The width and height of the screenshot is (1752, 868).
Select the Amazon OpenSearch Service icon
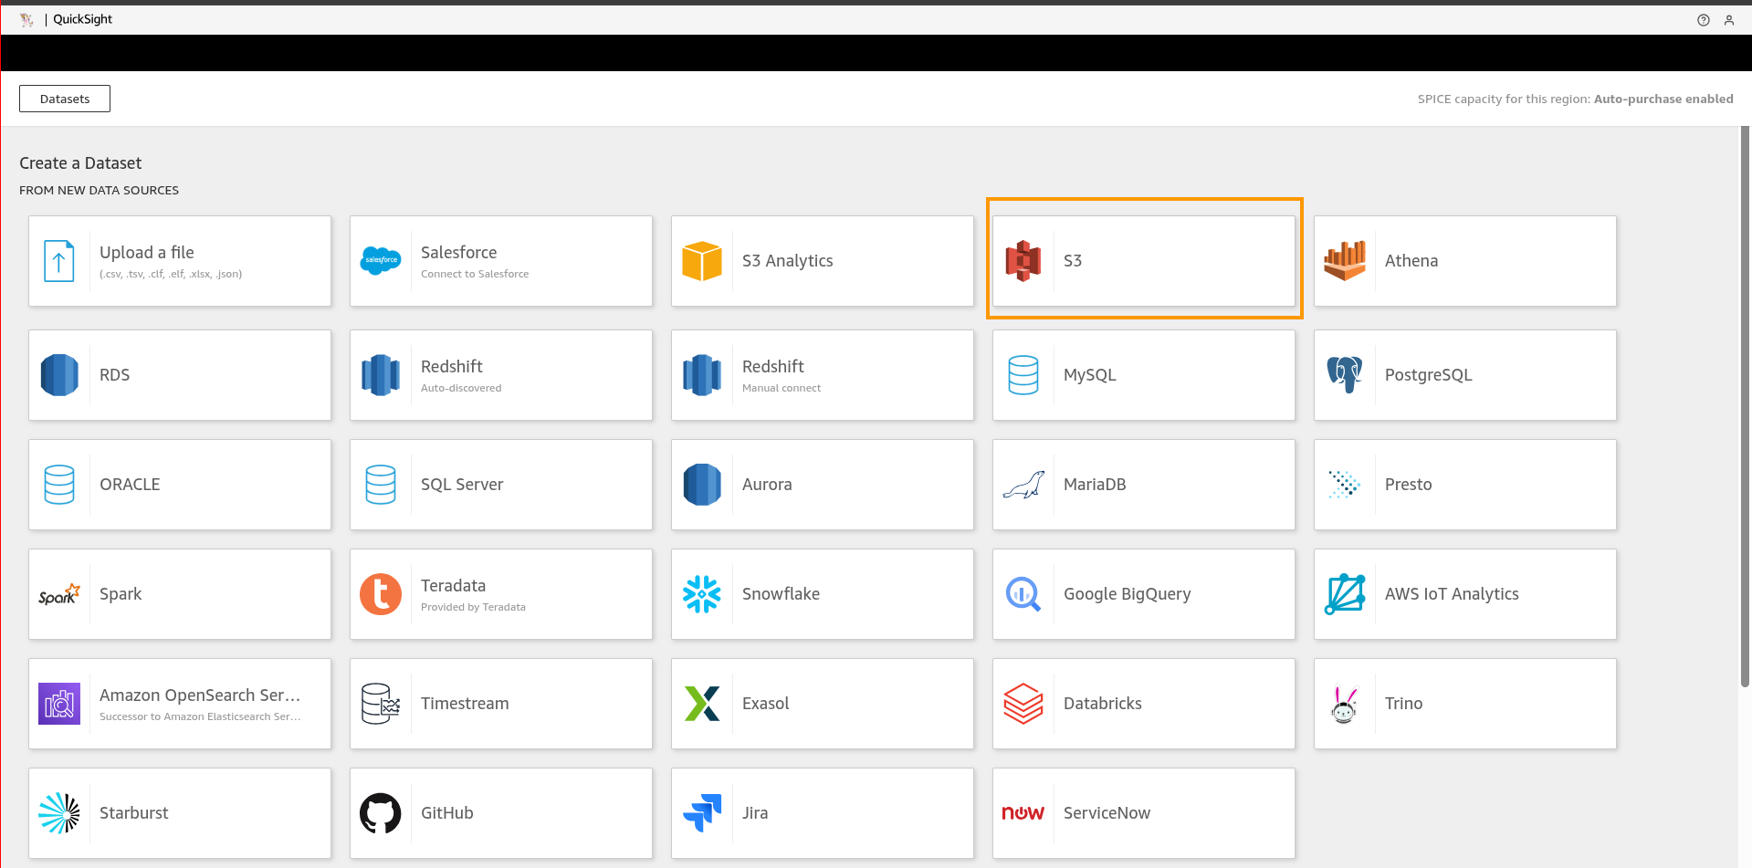click(59, 704)
